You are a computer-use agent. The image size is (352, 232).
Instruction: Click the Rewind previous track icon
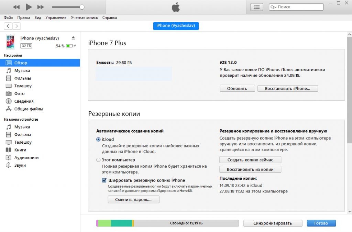16,7
